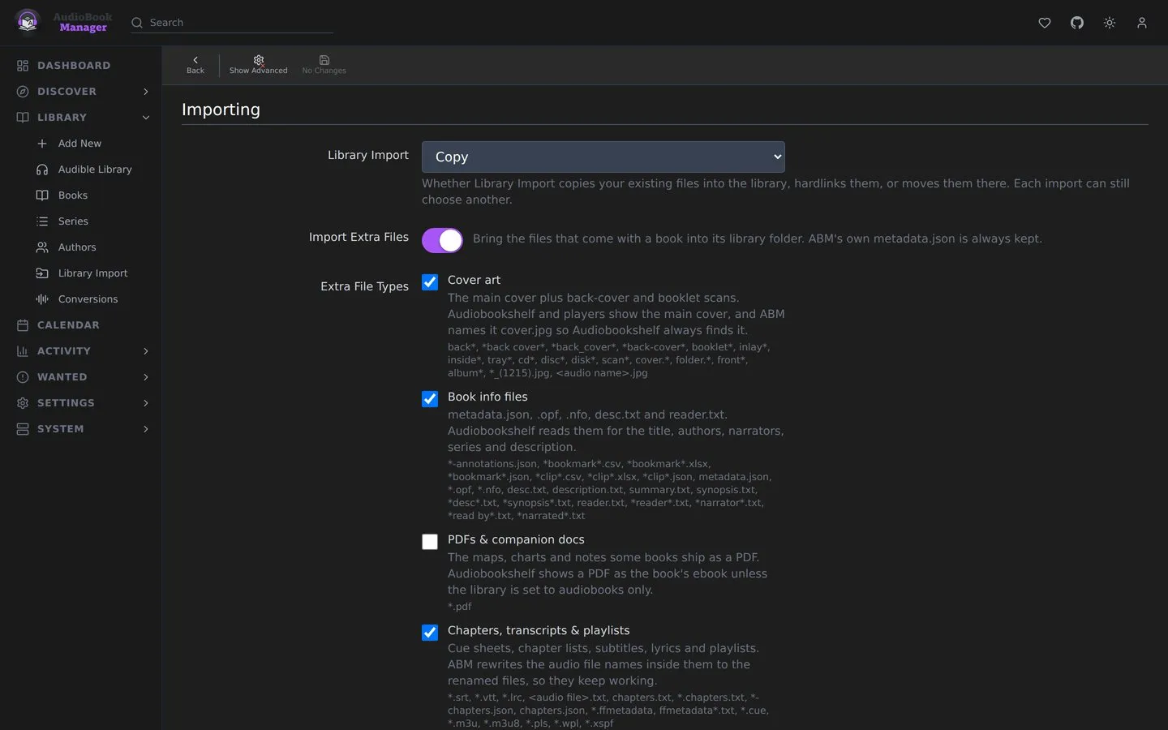Open the Library Import sidebar link
The height and width of the screenshot is (730, 1168).
[x=92, y=273]
